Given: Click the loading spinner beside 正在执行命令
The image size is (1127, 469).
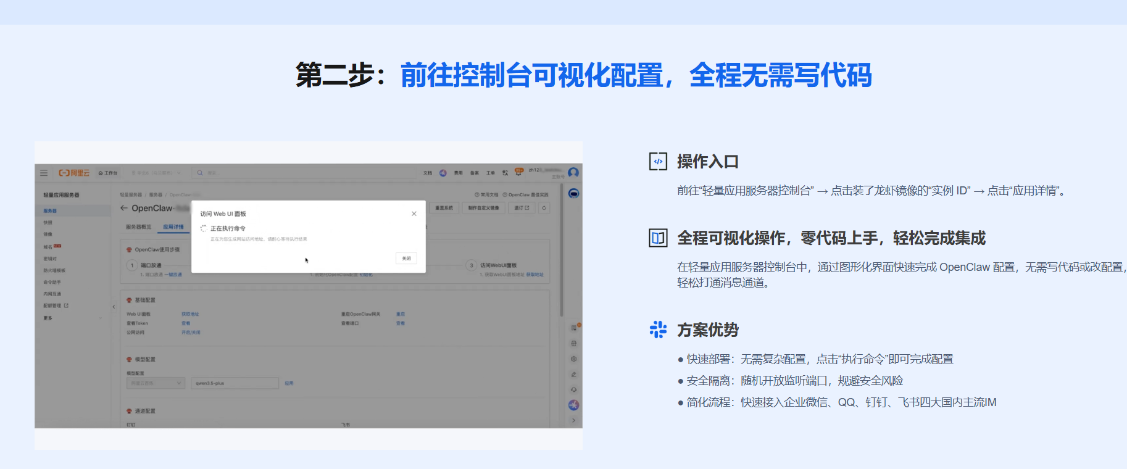Looking at the screenshot, I should coord(204,228).
